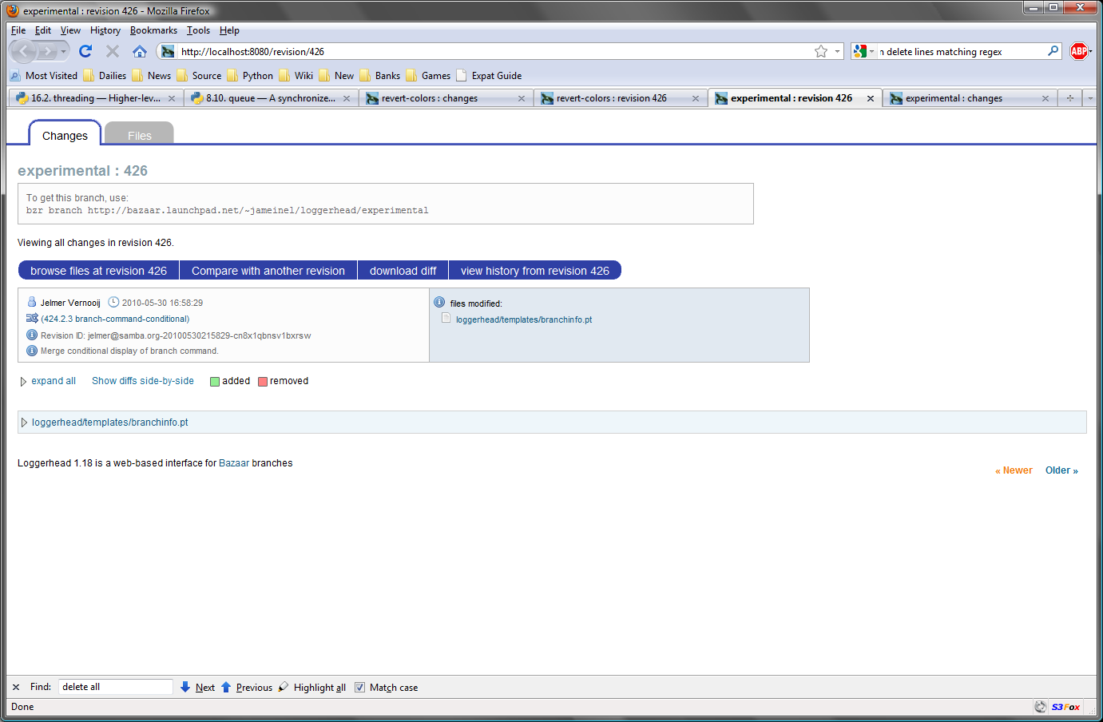The height and width of the screenshot is (722, 1103).
Task: Expand the loggerhead/templates/branchinfo.pt diff section
Action: click(109, 422)
